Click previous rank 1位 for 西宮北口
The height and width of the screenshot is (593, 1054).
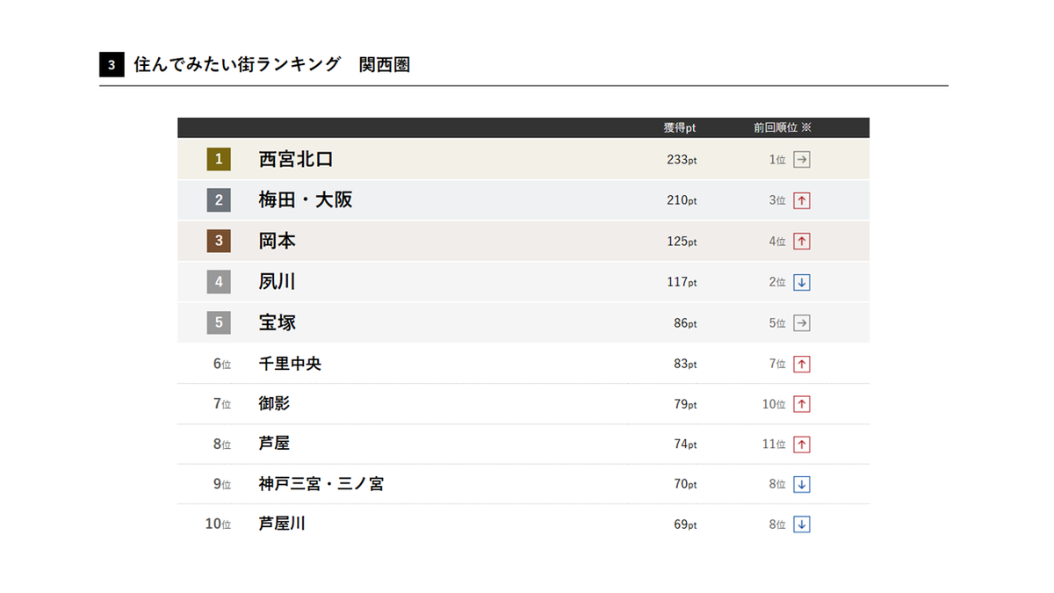click(x=777, y=160)
